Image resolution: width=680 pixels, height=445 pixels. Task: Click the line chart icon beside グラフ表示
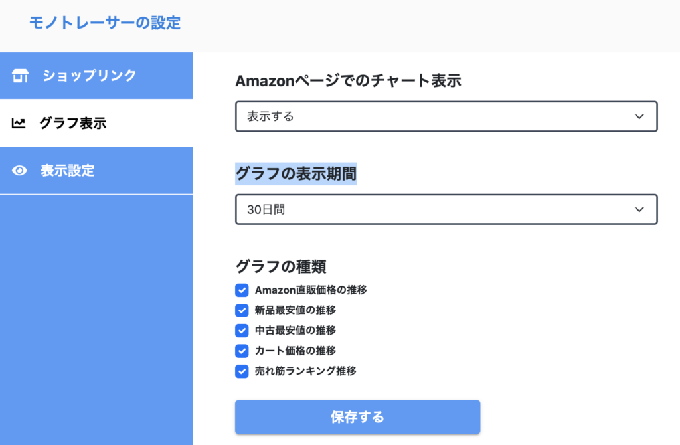point(18,123)
